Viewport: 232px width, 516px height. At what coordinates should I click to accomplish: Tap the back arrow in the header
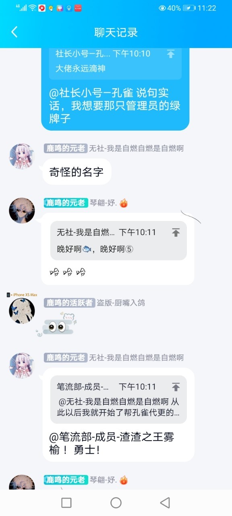14,32
